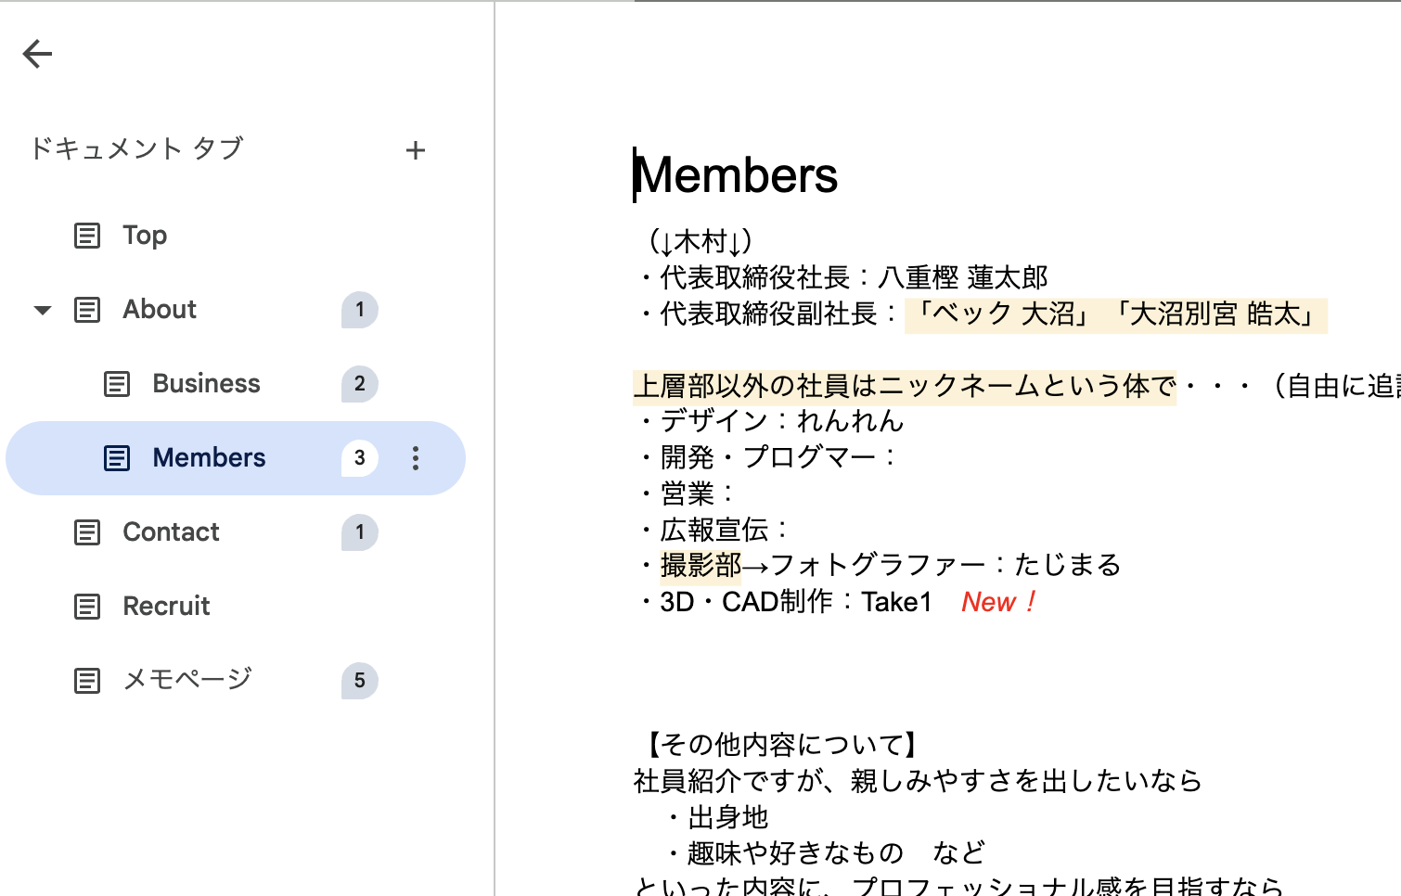Viewport: 1401px width, 896px height.
Task: Select the Contact tab
Action: pos(171,532)
